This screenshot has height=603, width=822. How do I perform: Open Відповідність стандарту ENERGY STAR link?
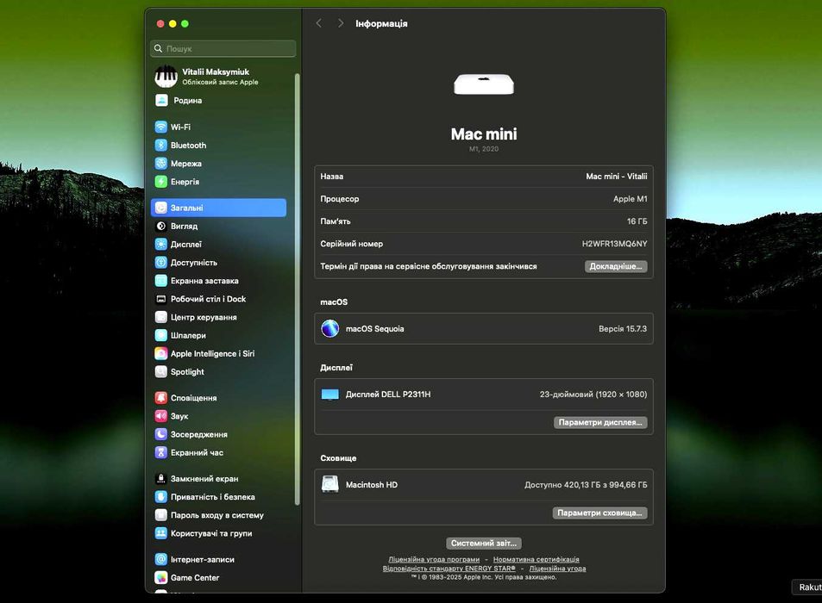pyautogui.click(x=449, y=569)
